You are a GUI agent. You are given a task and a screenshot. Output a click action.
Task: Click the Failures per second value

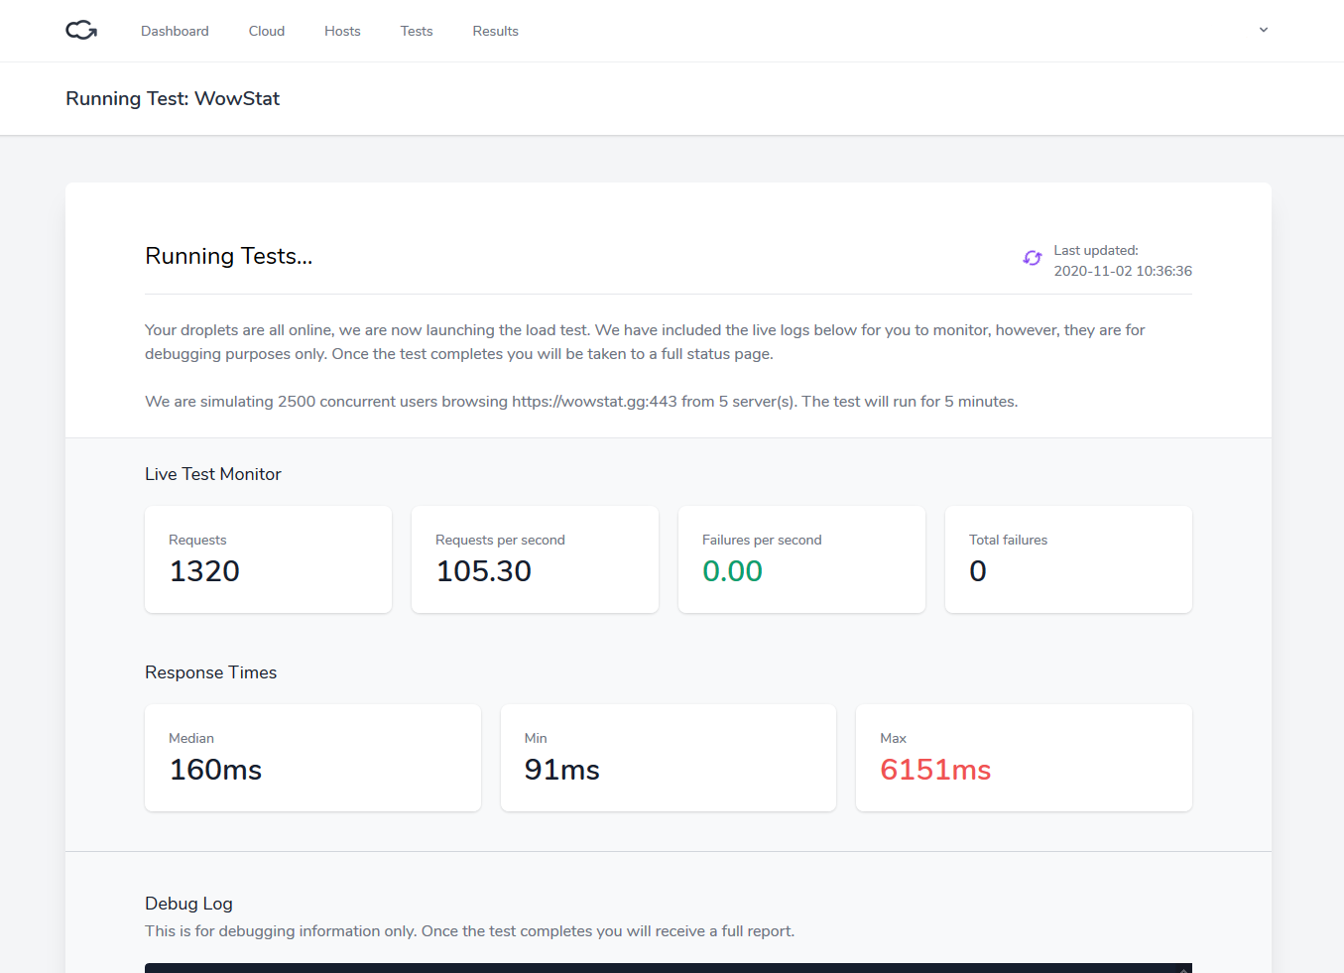coord(732,571)
